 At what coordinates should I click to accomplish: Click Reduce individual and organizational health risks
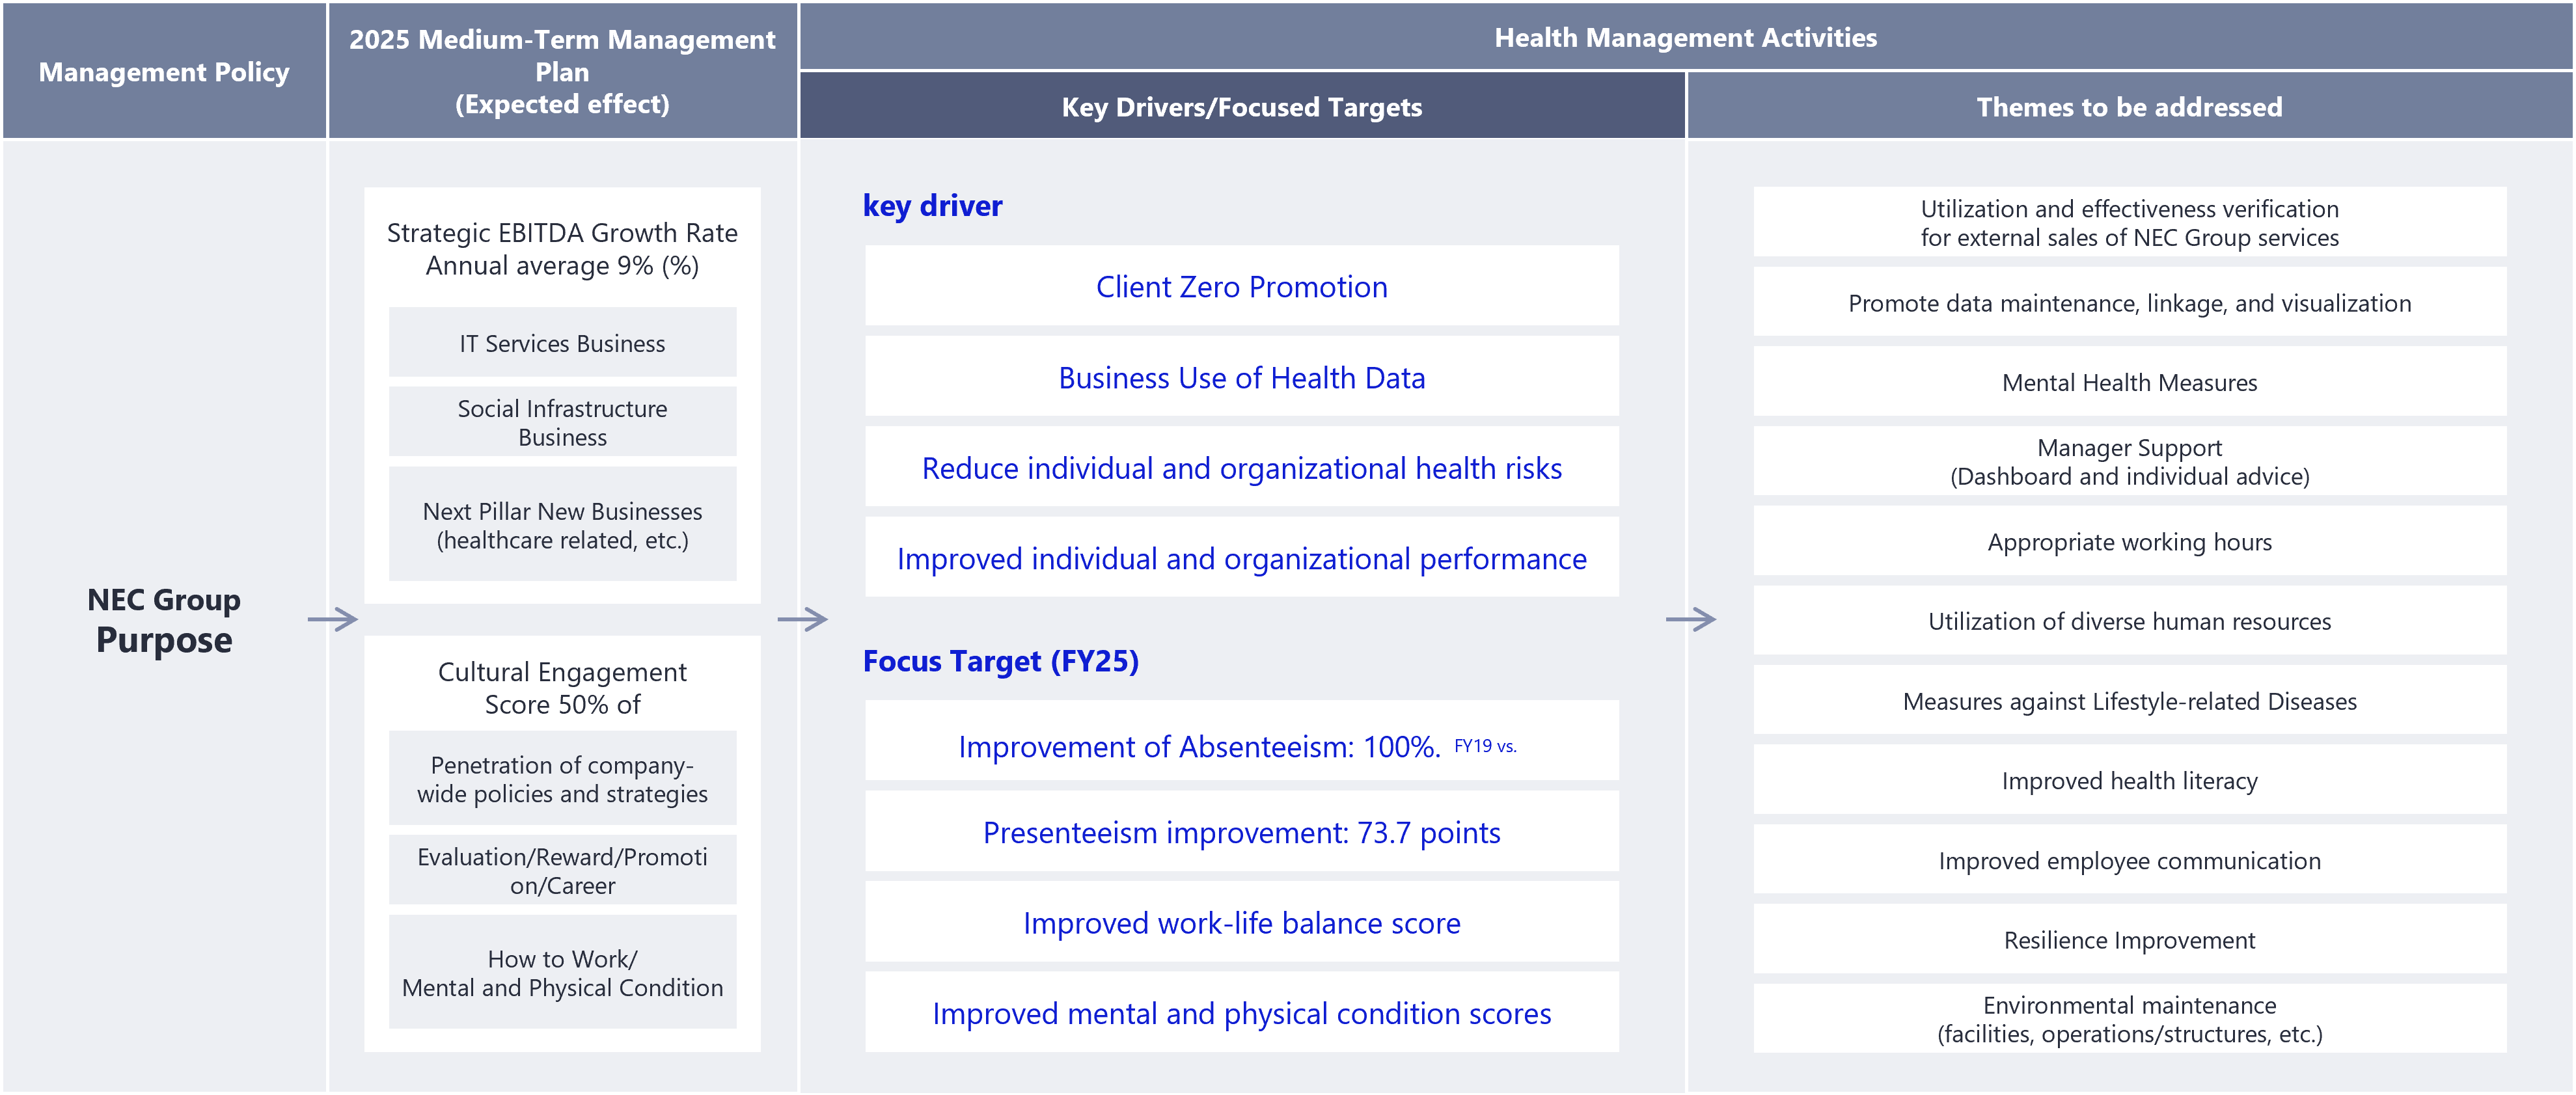[1241, 468]
